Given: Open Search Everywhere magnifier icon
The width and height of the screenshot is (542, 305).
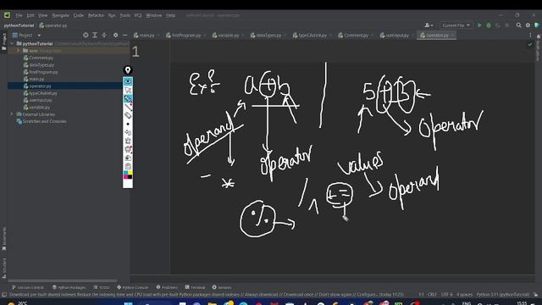Looking at the screenshot, I should click(518, 25).
